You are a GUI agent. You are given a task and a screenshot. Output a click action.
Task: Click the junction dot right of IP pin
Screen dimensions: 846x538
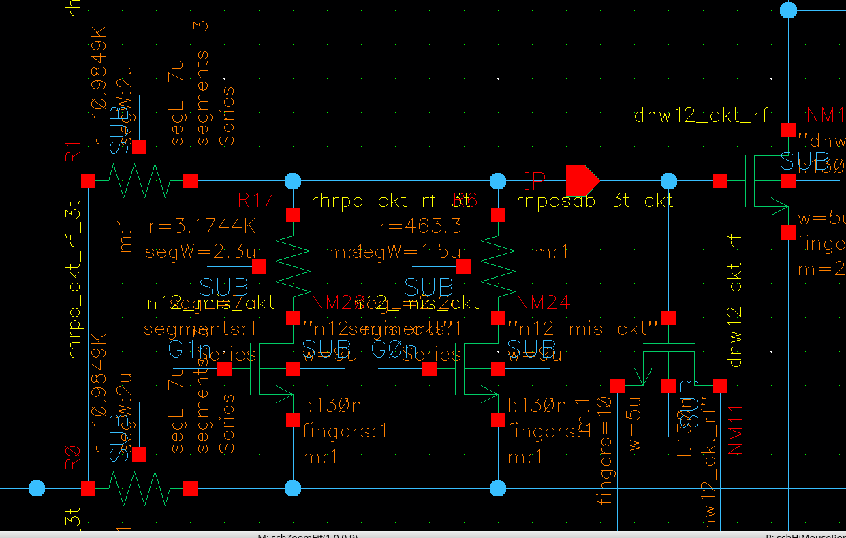coord(669,181)
